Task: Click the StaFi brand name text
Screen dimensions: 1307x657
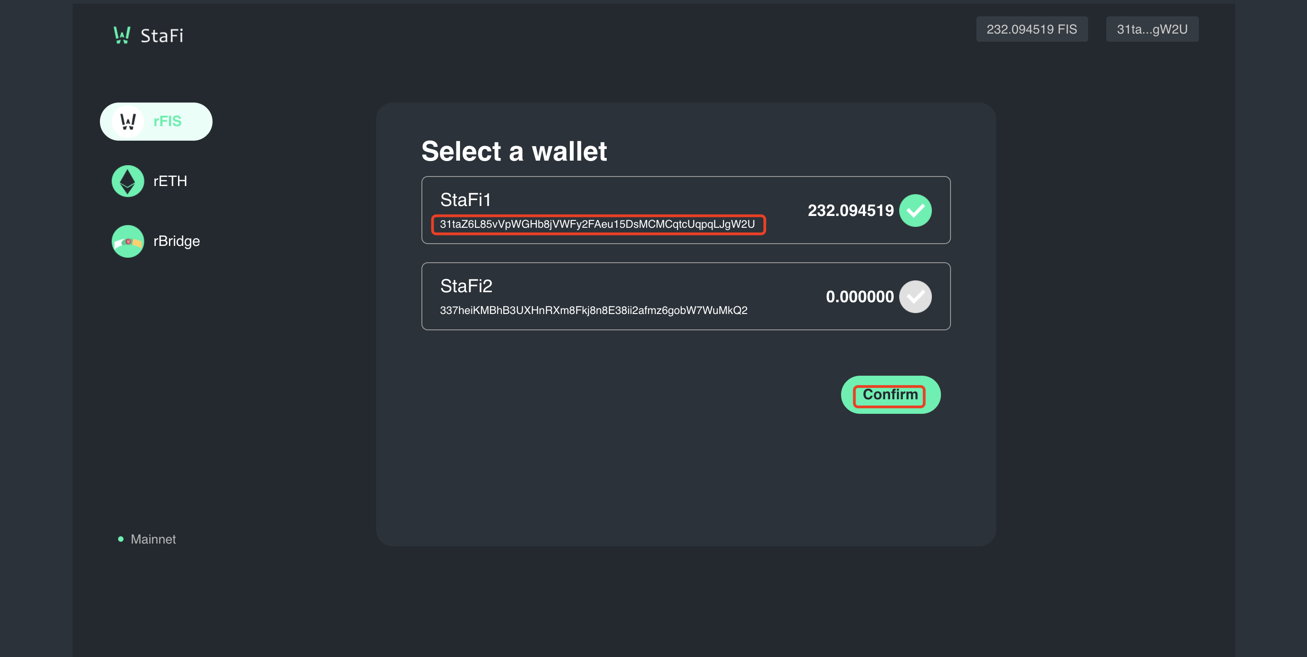Action: 162,35
